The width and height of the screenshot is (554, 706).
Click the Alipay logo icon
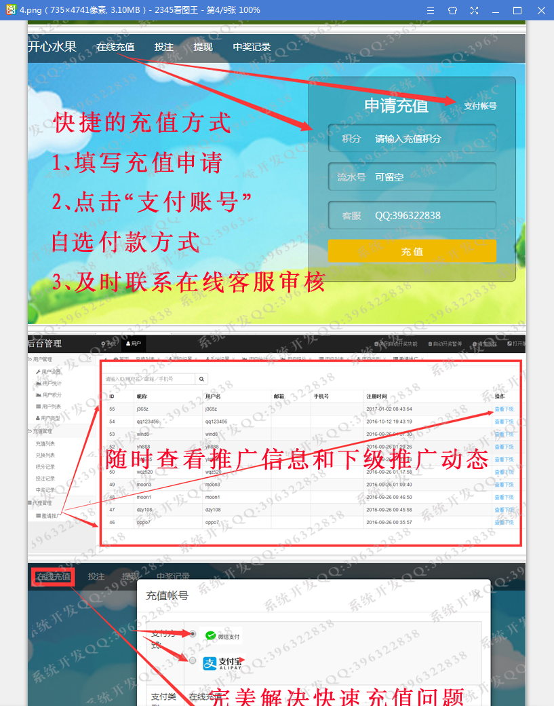coord(210,663)
